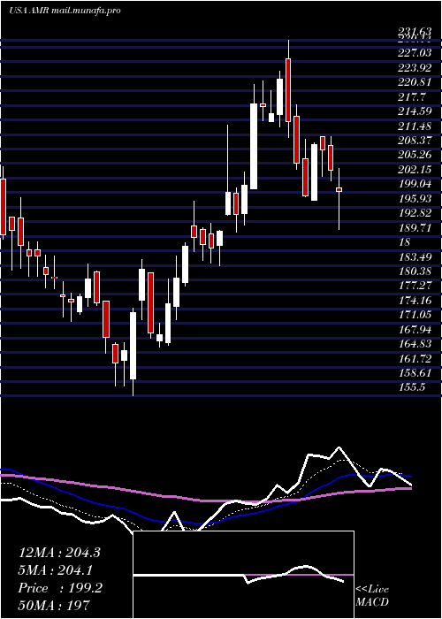
Task: Select the 199.04 price axis label
Action: [x=415, y=184]
